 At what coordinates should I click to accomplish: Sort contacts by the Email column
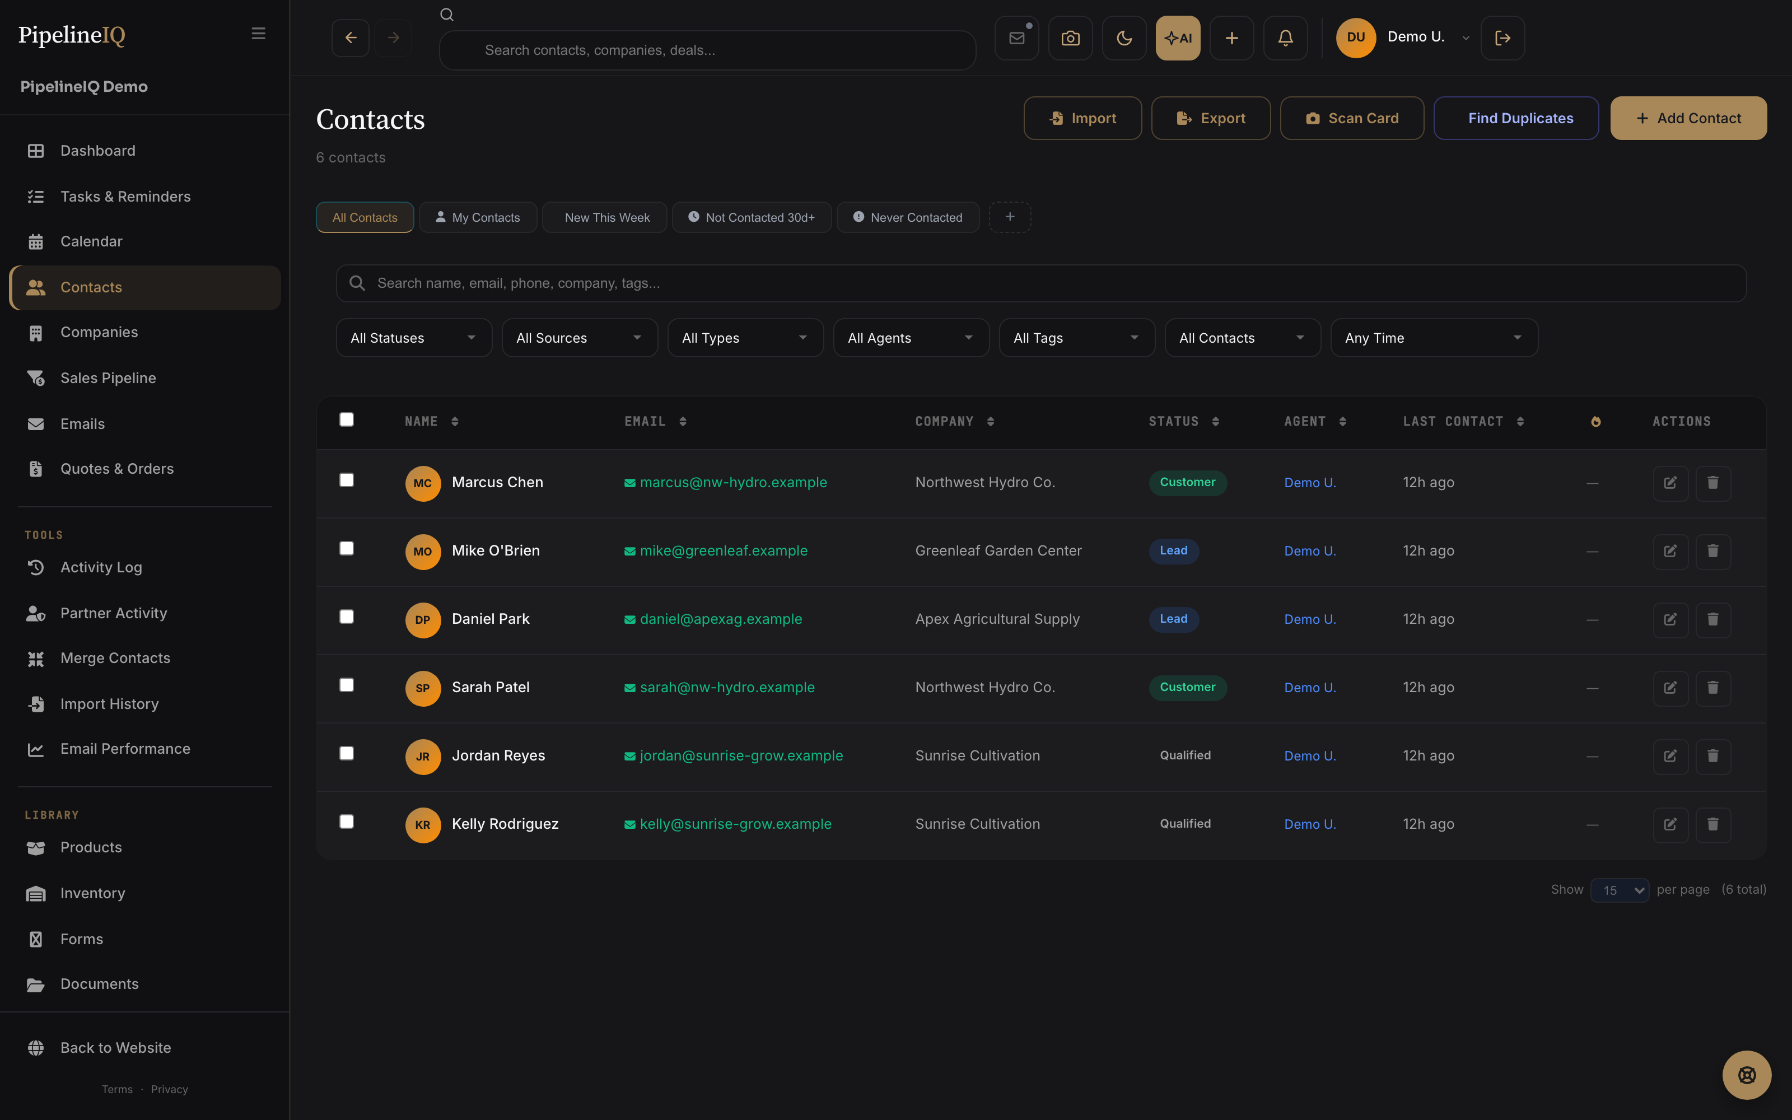[x=655, y=422]
